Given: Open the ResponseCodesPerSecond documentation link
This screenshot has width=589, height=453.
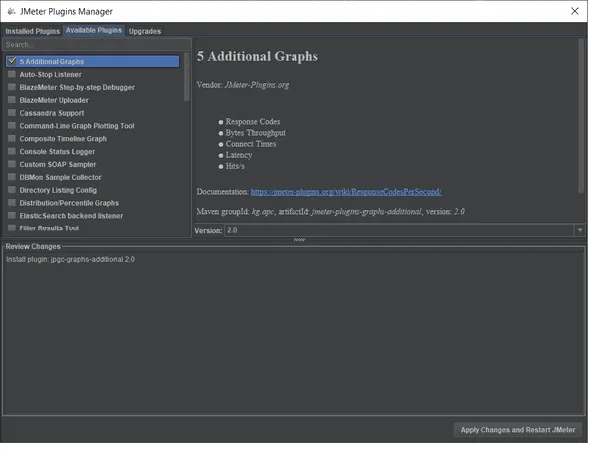Looking at the screenshot, I should click(346, 192).
